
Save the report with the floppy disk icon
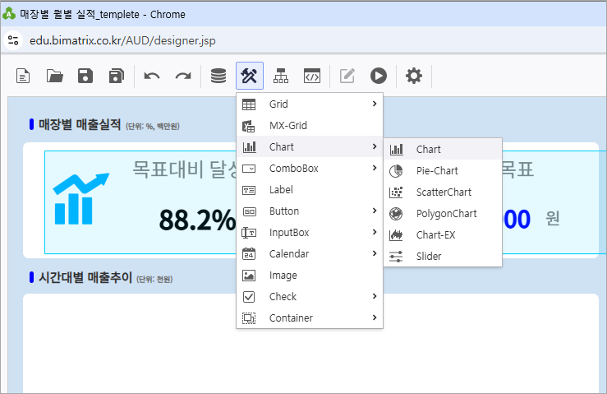point(85,76)
